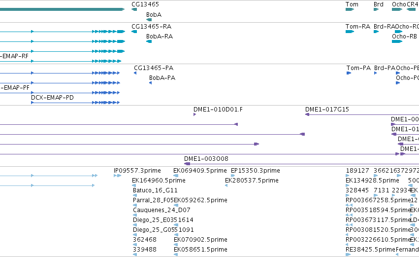The width and height of the screenshot is (419, 257).
Task: Select the Ocho-RB transcript label
Action: click(x=404, y=37)
